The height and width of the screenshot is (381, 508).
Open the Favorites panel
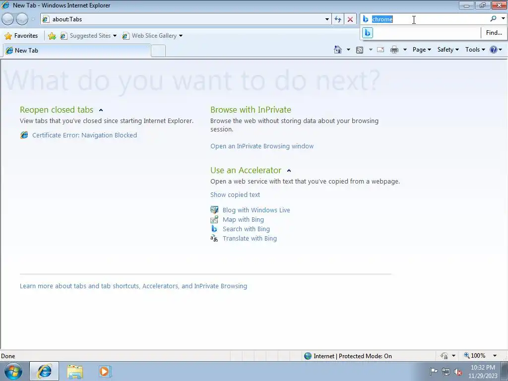click(x=21, y=36)
